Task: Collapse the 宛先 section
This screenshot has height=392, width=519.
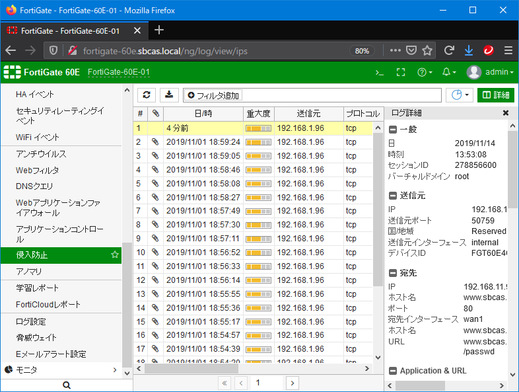Action: pos(393,273)
